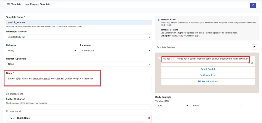Click the Contact Us preview button
Screen dimensions: 262x123
click(208, 75)
